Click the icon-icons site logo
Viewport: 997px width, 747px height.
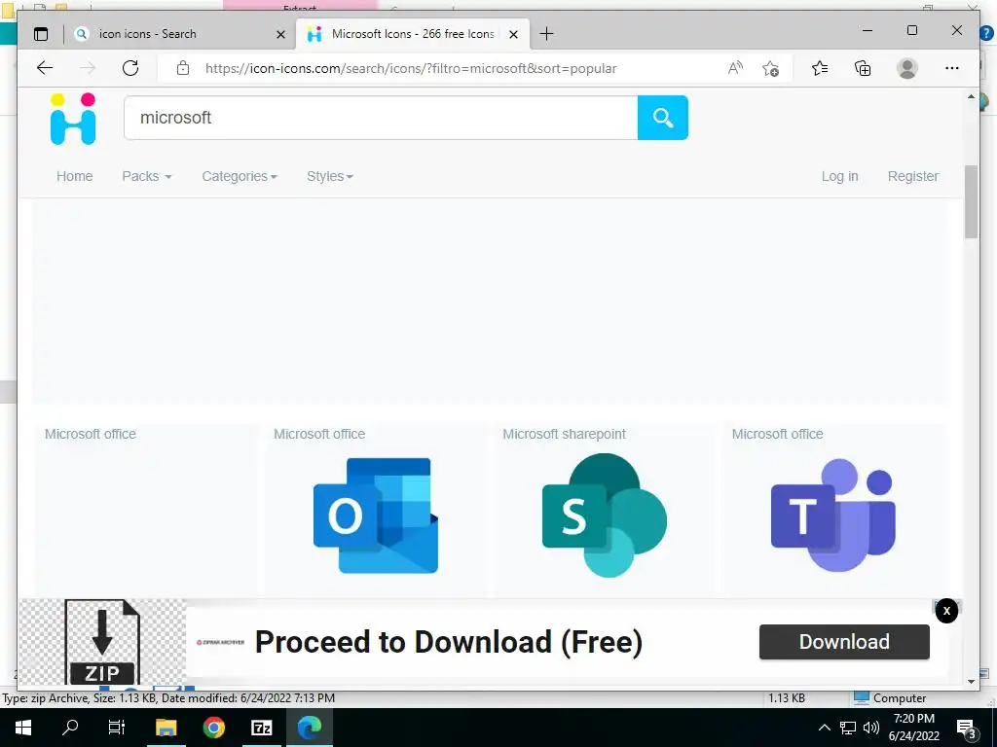click(x=73, y=119)
